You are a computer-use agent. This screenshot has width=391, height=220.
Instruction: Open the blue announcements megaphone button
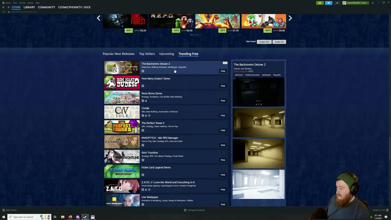click(x=329, y=3)
